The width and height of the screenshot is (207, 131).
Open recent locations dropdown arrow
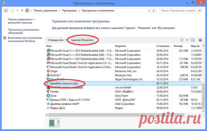pyautogui.click(x=17, y=11)
